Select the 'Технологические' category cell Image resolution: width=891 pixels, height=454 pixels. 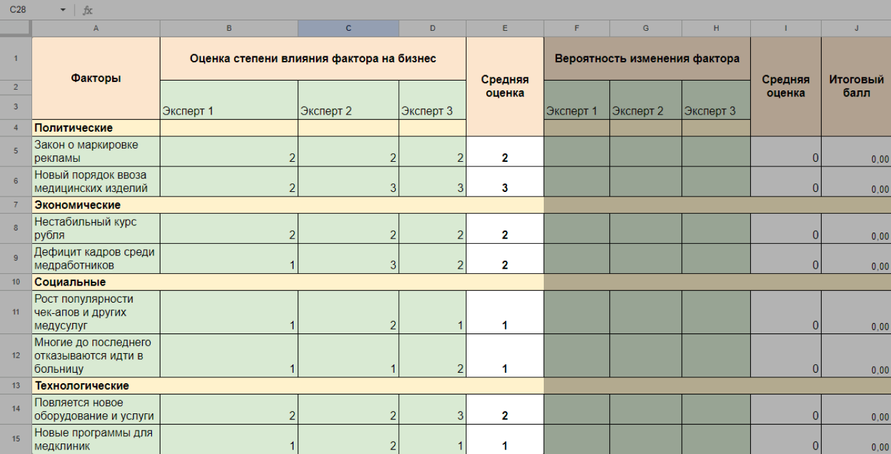coord(288,386)
